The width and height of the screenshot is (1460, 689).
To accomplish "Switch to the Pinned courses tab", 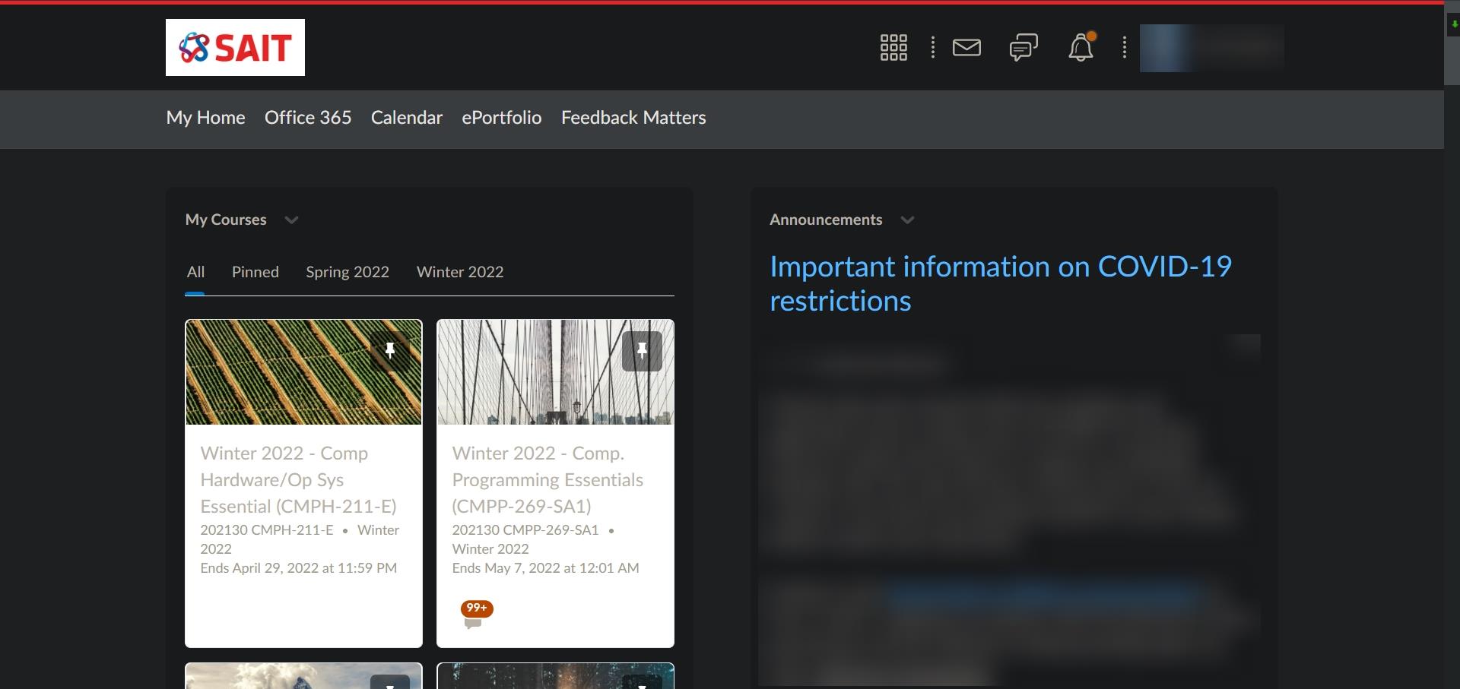I will 255,272.
